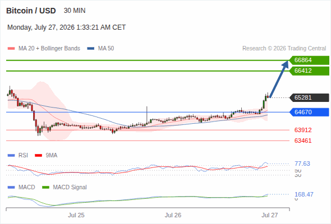Select the 30 MIN timeframe label

[75, 11]
